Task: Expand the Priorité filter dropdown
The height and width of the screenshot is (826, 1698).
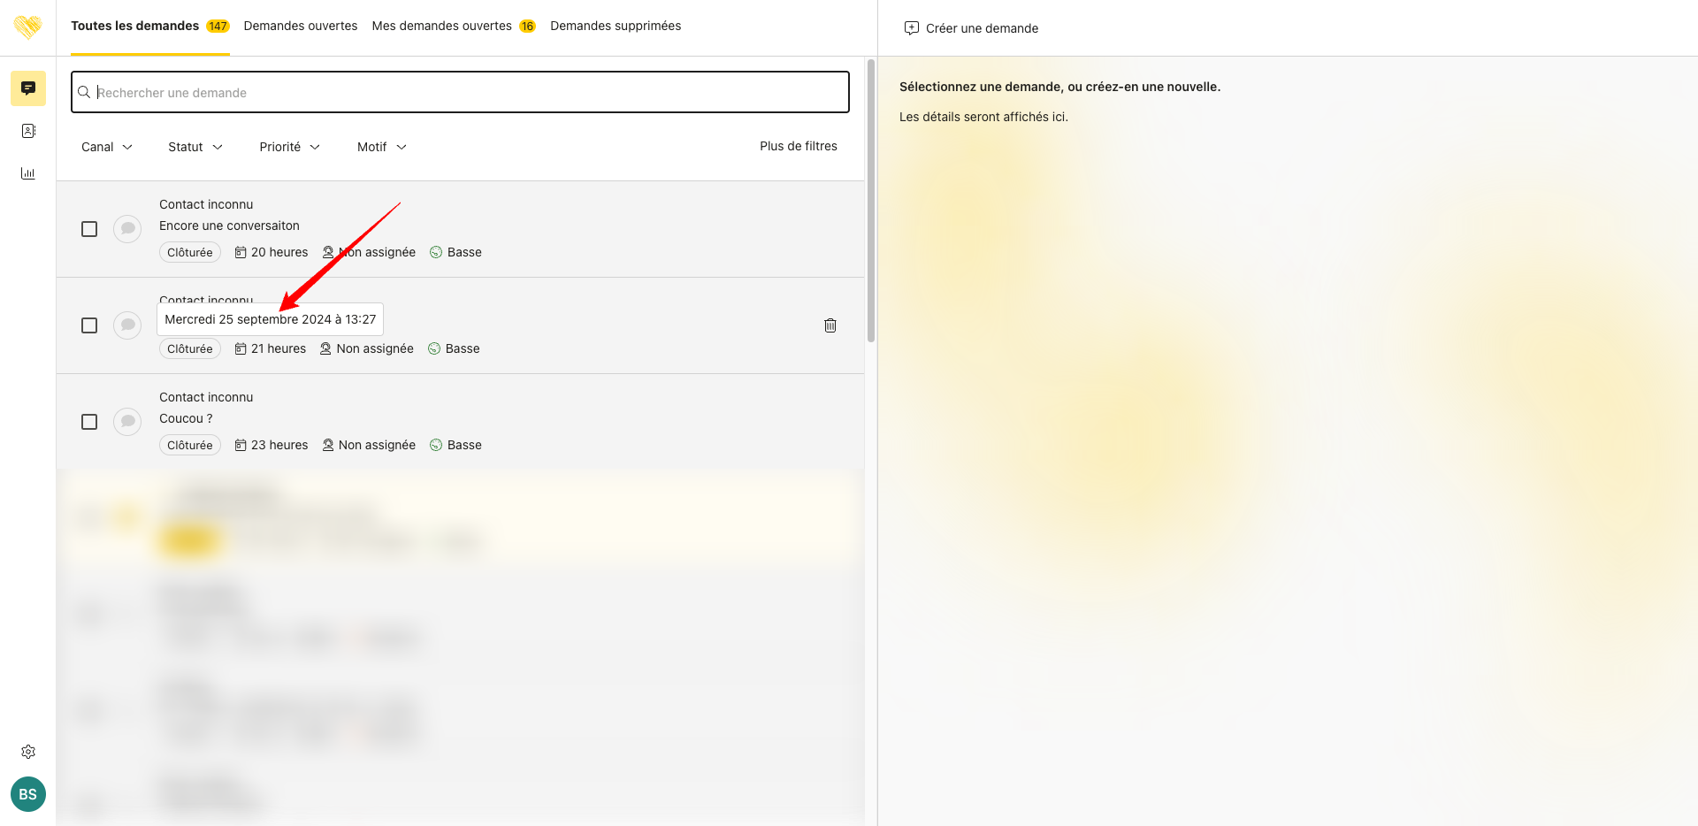Action: (289, 147)
